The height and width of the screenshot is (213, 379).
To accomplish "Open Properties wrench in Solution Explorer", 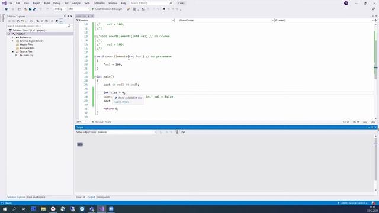I will (x=57, y=21).
